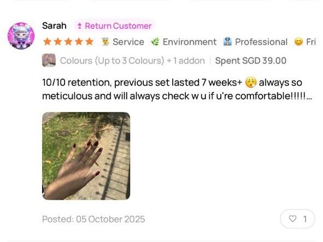Click the Environment tag label
The width and height of the screenshot is (323, 242).
click(x=190, y=42)
